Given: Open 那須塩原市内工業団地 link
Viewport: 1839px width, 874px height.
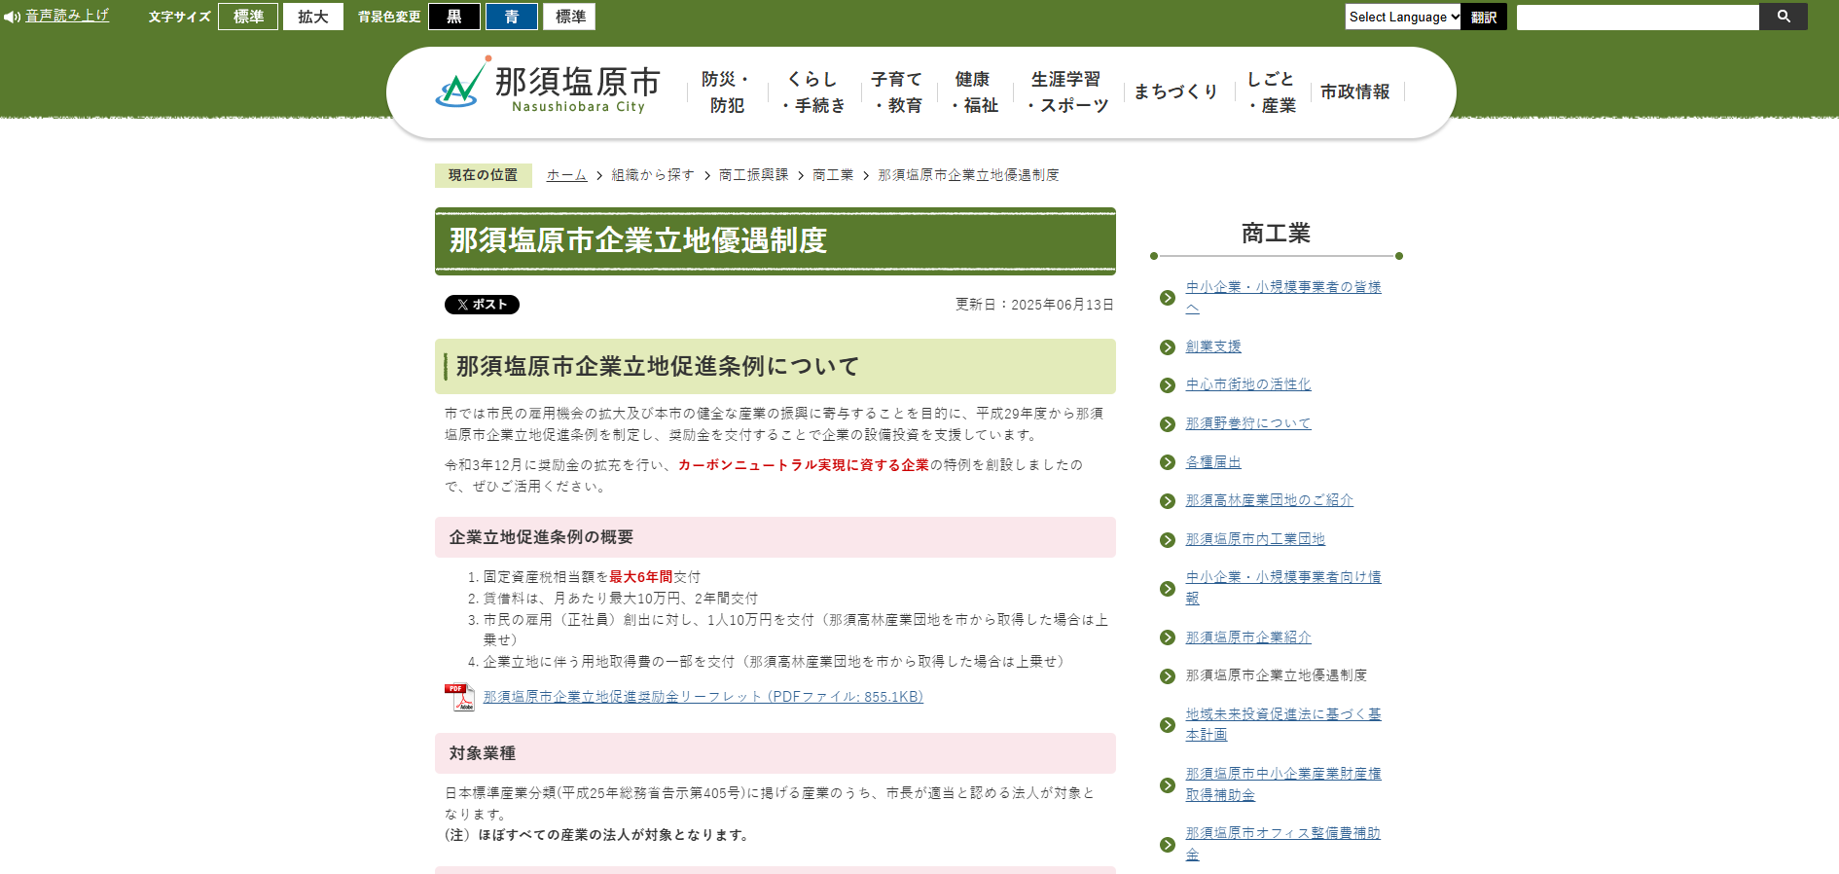Looking at the screenshot, I should (1255, 539).
